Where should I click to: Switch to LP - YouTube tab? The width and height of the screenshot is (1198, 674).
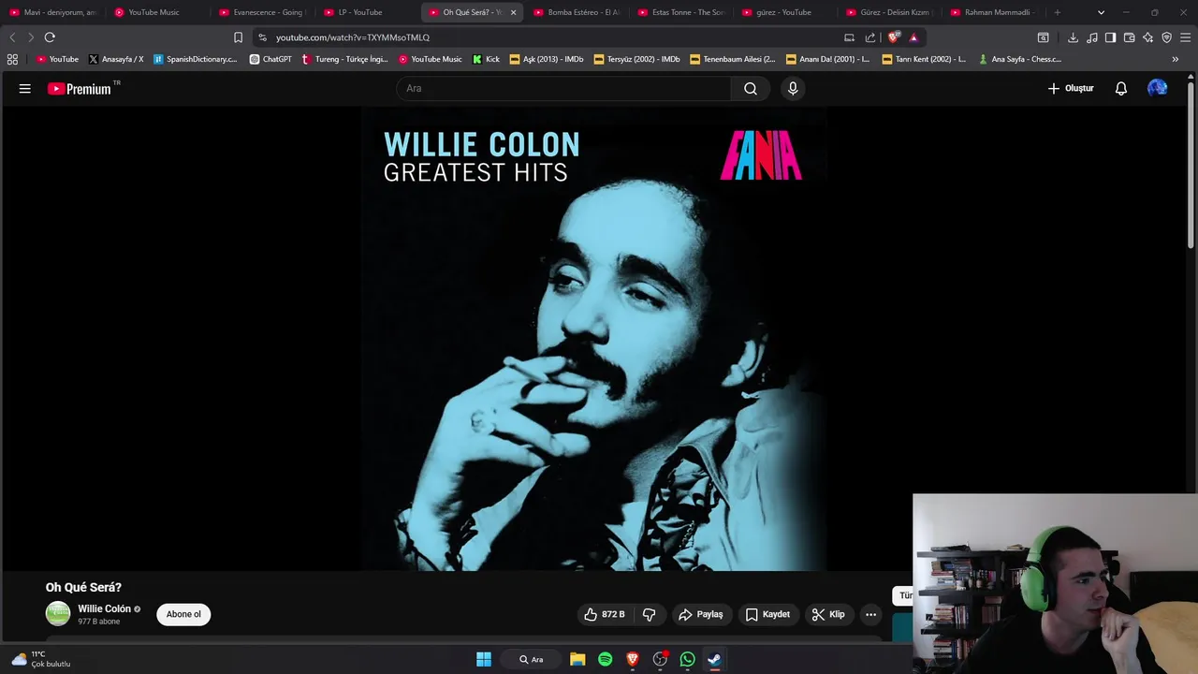coord(368,12)
